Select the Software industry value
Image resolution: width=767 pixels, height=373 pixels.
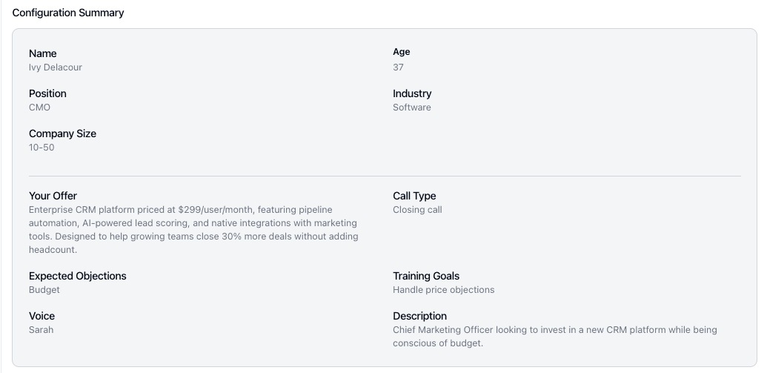[412, 108]
